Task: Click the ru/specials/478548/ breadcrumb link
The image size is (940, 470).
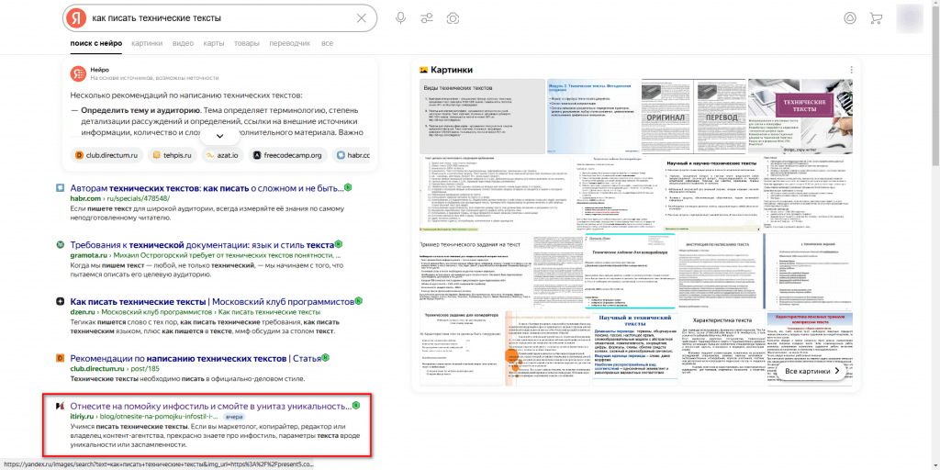Action: pos(139,198)
